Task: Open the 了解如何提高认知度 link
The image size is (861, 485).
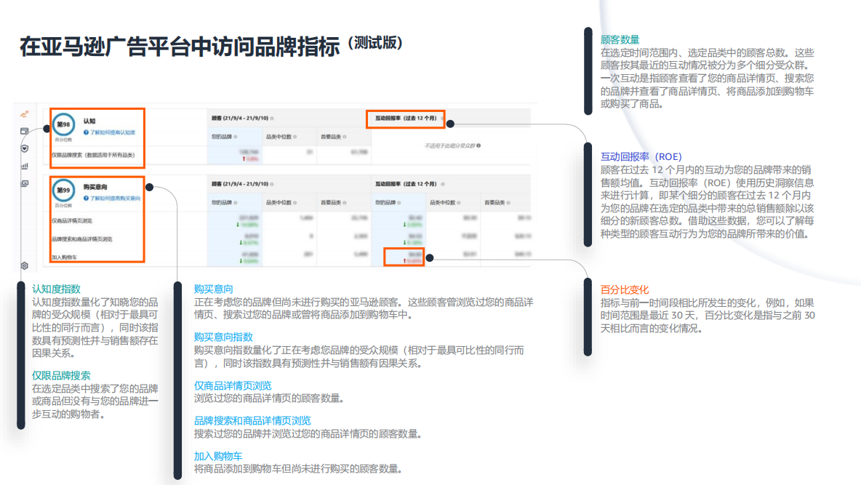Action: 113,132
